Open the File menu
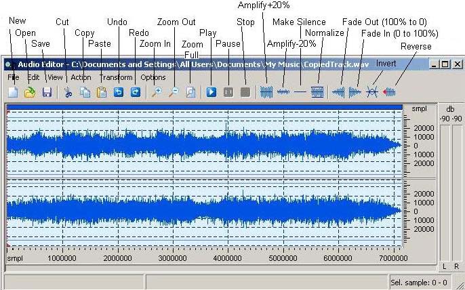 [x=14, y=77]
